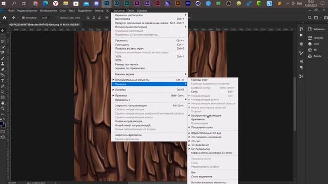The width and height of the screenshot is (328, 184).
Task: Open the extra tools three-dots button
Action: click(x=3, y=114)
